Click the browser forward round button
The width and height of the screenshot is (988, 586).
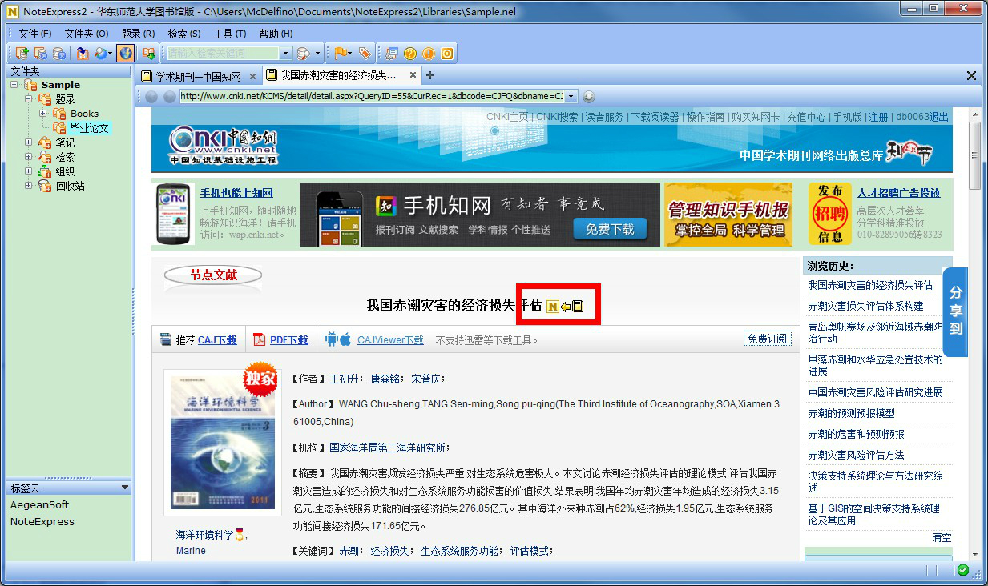point(169,96)
